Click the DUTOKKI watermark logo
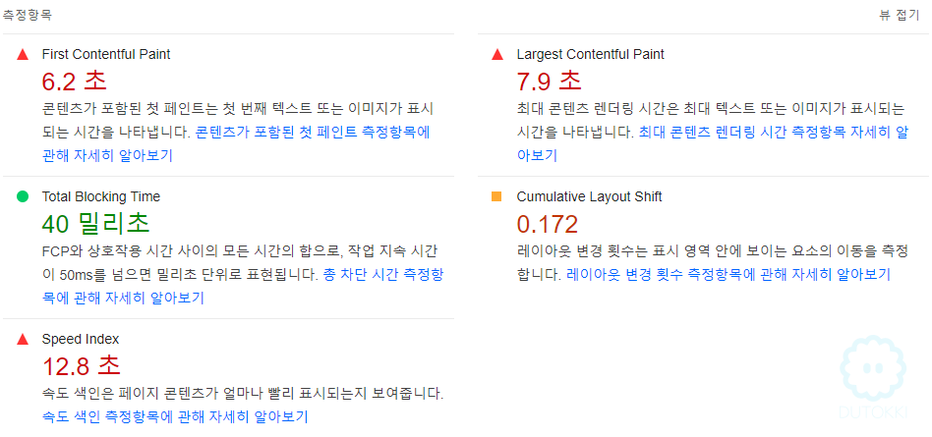This screenshot has height=437, width=932. point(873,378)
